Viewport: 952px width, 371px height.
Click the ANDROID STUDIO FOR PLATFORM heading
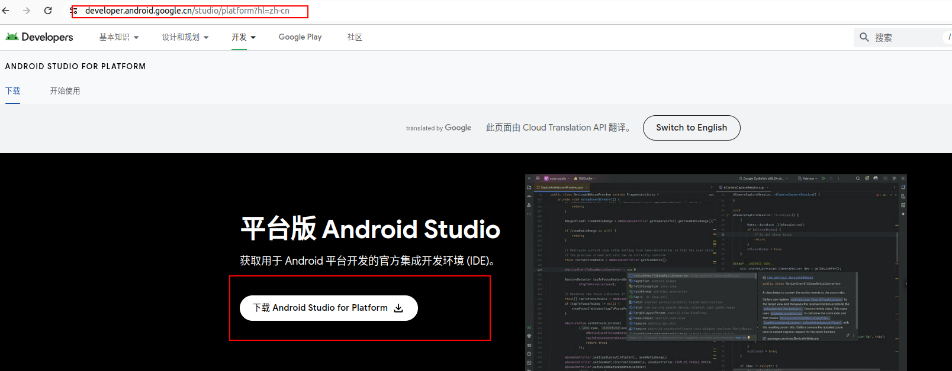click(x=75, y=67)
